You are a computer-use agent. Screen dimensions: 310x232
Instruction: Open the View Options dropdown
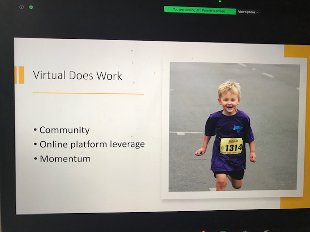(x=248, y=12)
